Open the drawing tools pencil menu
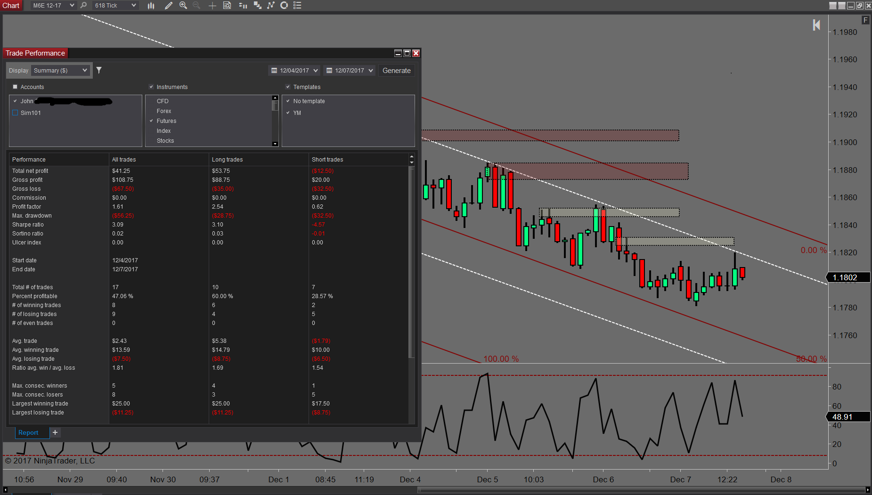The image size is (872, 495). [168, 5]
